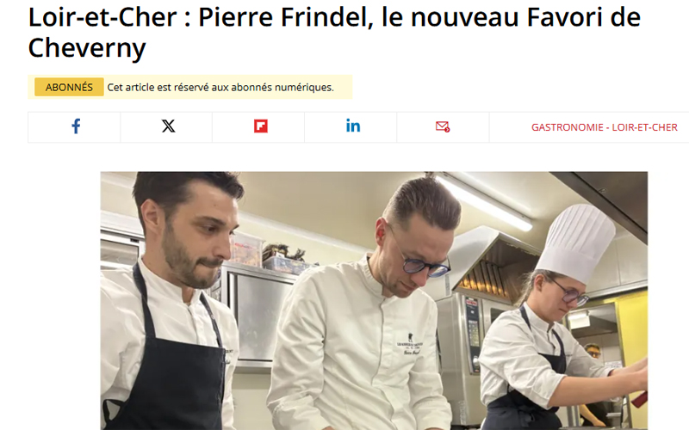The height and width of the screenshot is (430, 689).
Task: Click the word Cheverny in the headline
Action: (87, 48)
